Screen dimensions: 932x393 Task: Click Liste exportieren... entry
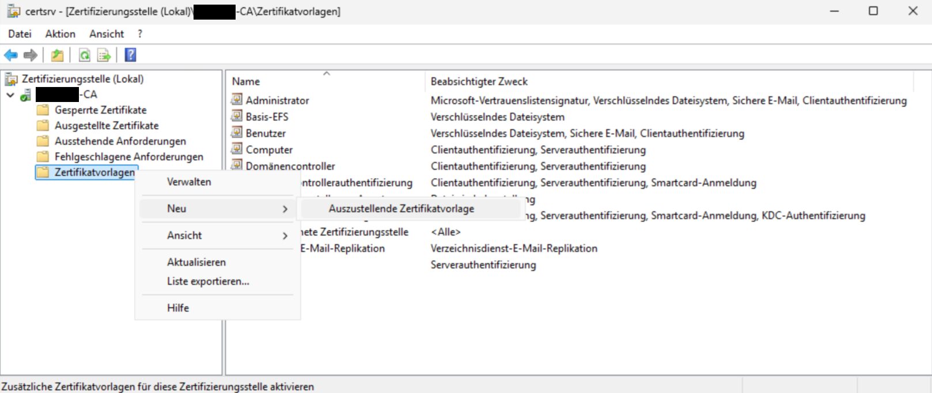point(207,281)
